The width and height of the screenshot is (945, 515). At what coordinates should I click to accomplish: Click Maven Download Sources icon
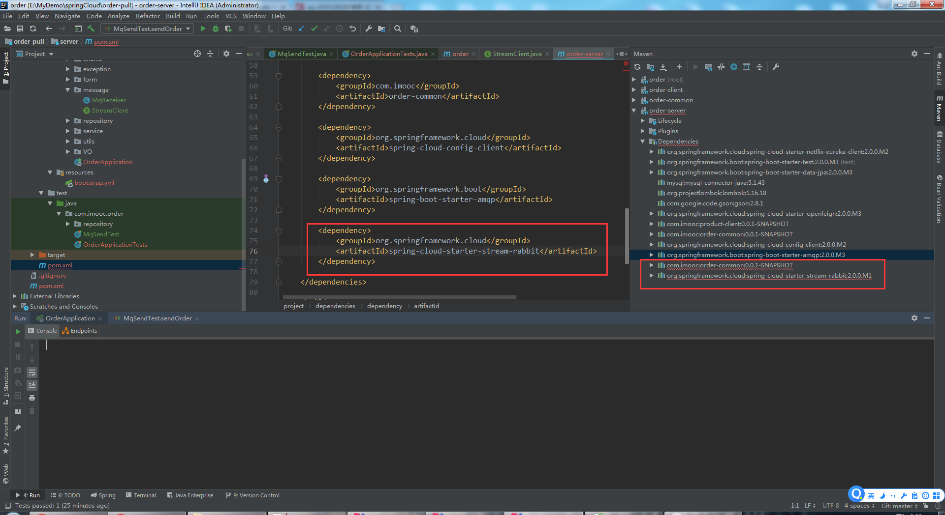663,67
